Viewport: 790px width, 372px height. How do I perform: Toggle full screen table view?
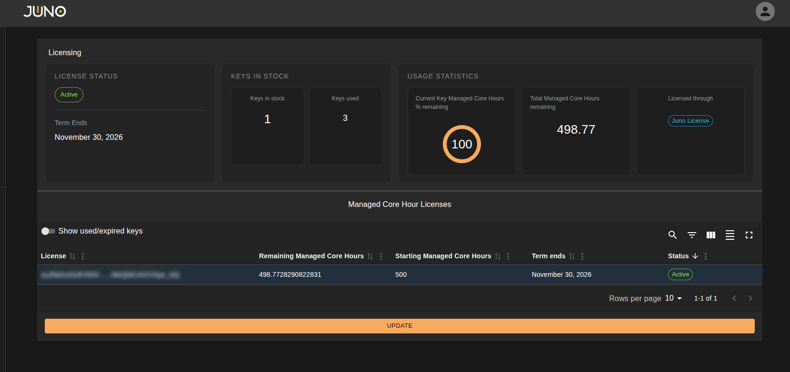[x=749, y=235]
